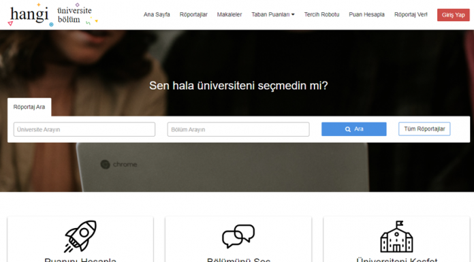Select the Röportaj Ara tab
This screenshot has width=474, height=262.
[29, 107]
